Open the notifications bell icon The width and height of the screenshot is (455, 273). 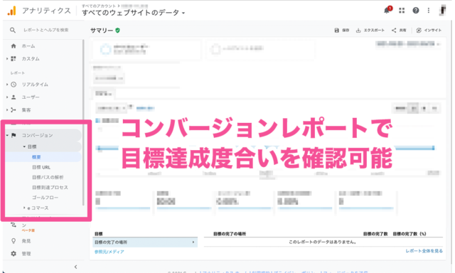[387, 10]
